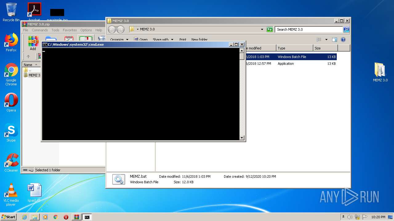
Task: Select the CCleaner desktop shortcut
Action: click(11, 163)
